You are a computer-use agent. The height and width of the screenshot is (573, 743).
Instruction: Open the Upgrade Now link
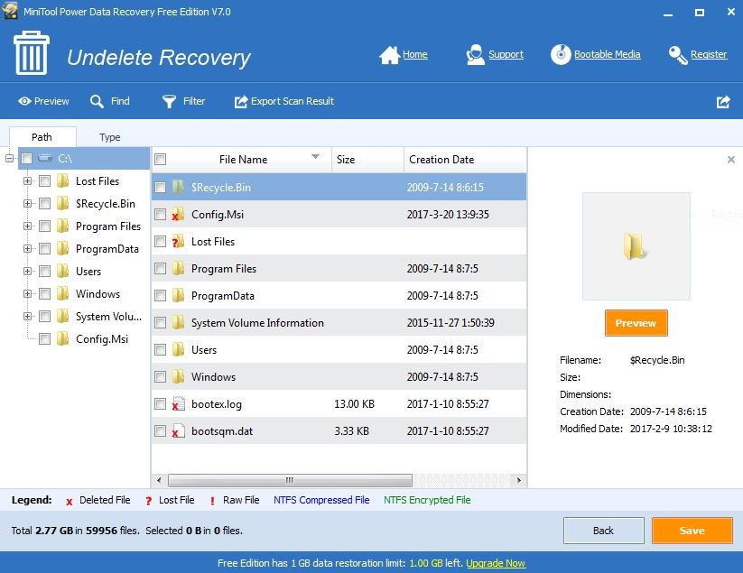point(496,563)
